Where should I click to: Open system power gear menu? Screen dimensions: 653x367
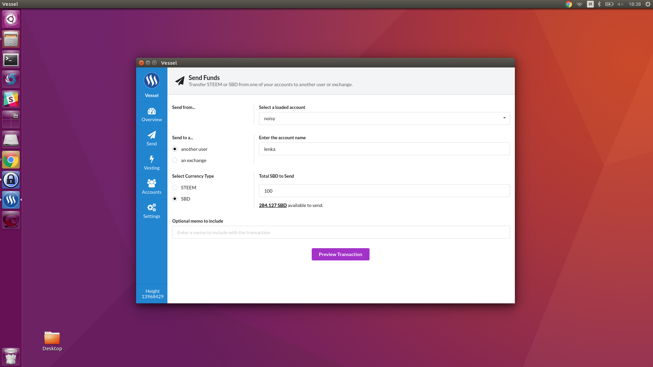(648, 4)
